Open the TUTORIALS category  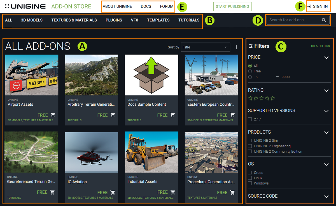(x=189, y=20)
